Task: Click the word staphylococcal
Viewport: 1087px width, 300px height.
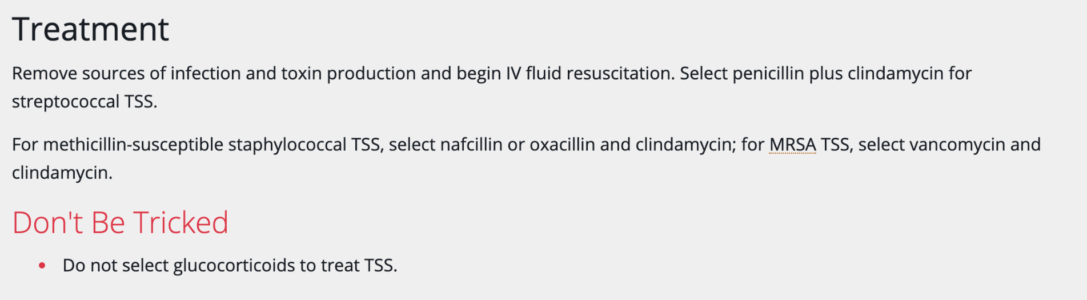Action: coord(287,145)
